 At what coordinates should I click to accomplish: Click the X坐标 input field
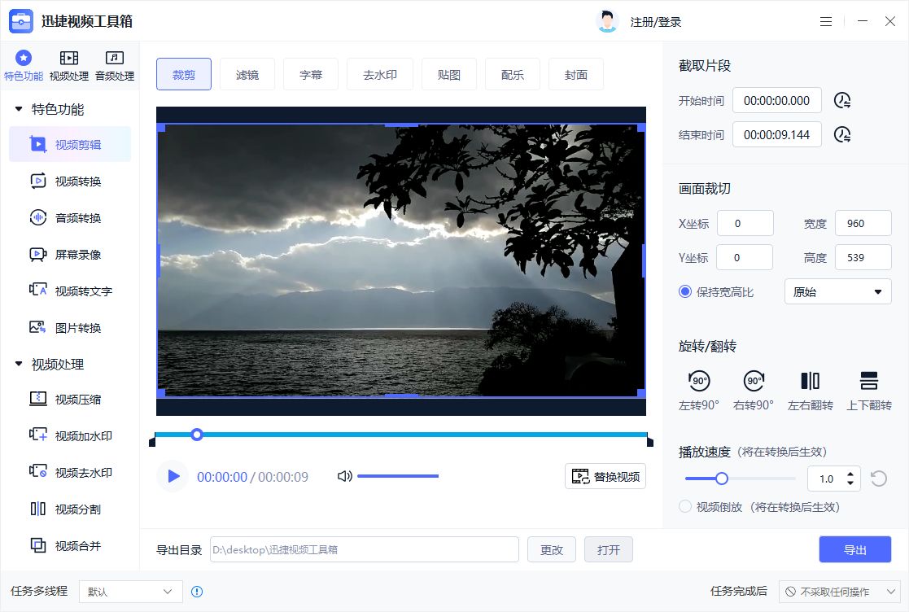(745, 223)
